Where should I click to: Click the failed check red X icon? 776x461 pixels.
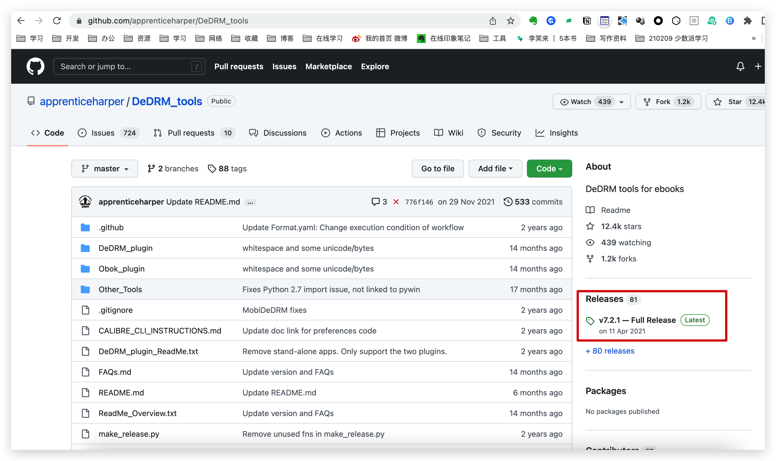(x=396, y=202)
